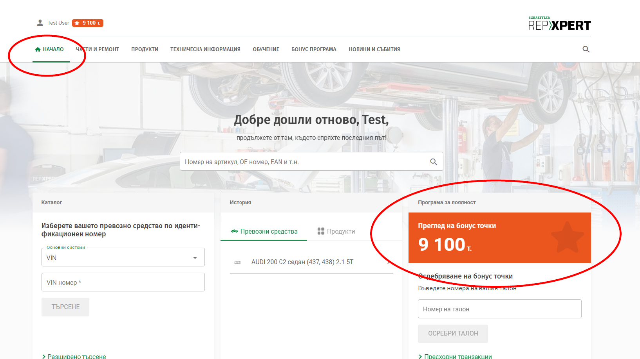Viewport: 640px width, 359px height.
Task: Go to the НАЧАЛО home tab
Action: (x=49, y=49)
